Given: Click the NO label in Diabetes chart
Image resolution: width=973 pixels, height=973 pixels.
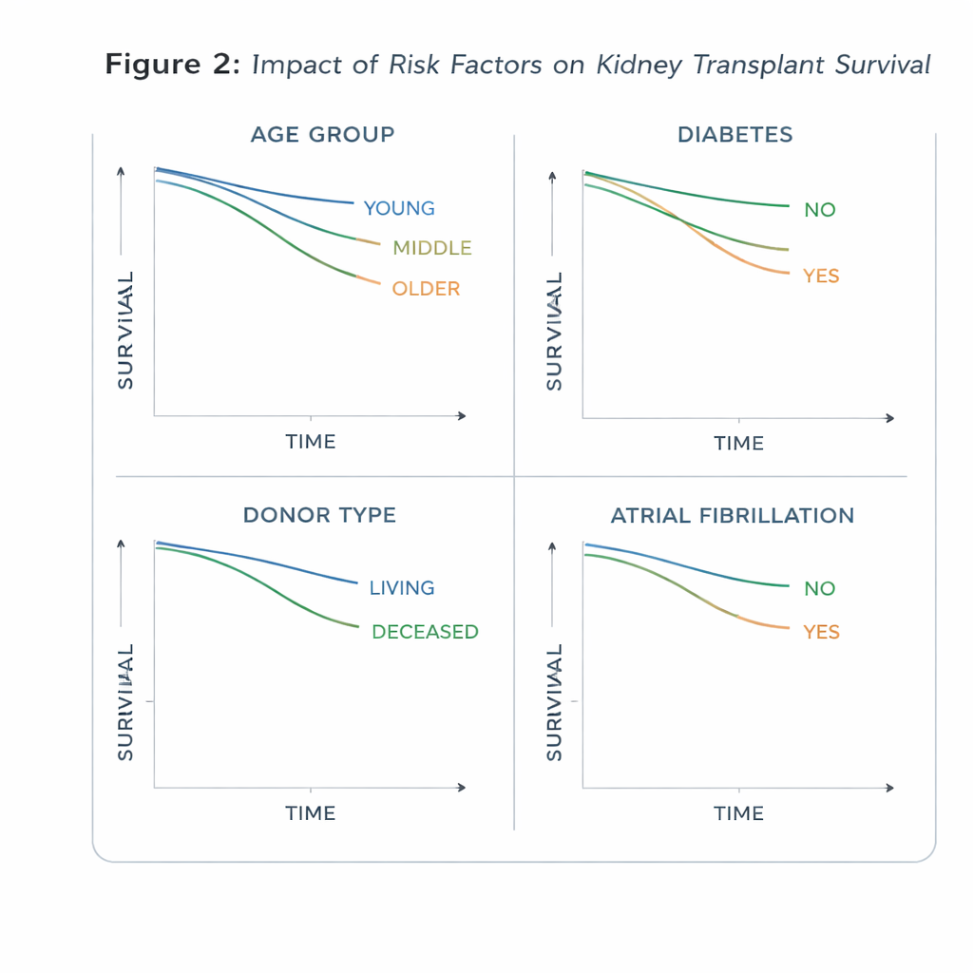Looking at the screenshot, I should 819,210.
